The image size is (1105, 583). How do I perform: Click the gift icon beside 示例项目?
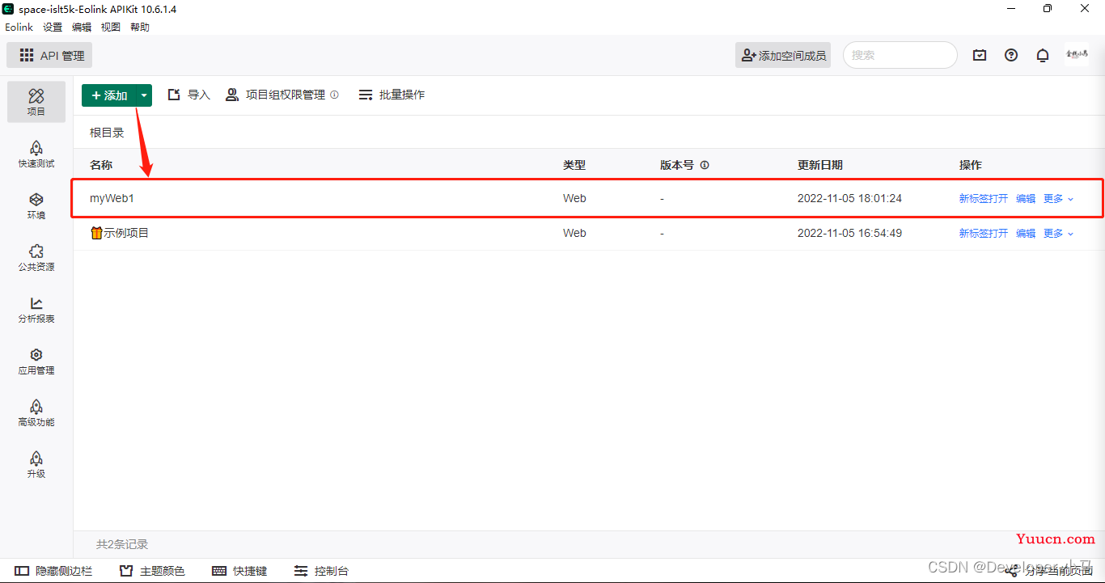click(x=96, y=233)
